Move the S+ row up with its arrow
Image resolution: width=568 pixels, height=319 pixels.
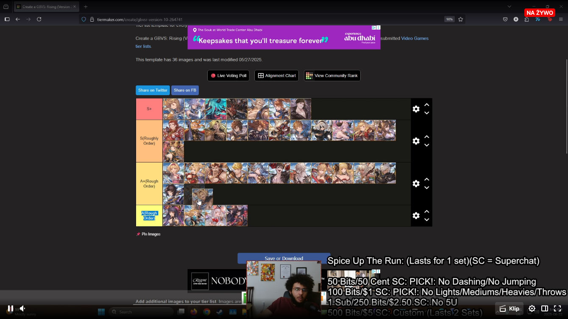point(427,105)
